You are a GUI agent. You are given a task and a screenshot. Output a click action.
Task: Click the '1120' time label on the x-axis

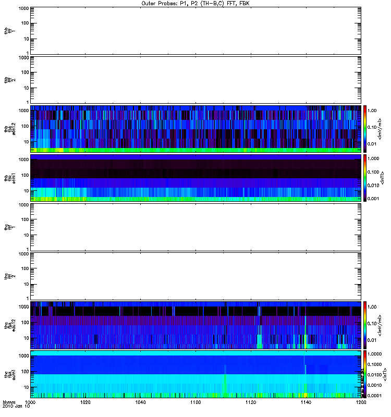click(x=251, y=402)
